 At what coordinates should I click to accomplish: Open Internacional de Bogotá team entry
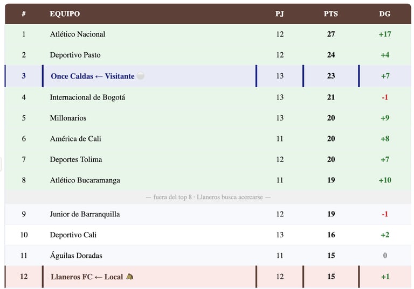(87, 97)
